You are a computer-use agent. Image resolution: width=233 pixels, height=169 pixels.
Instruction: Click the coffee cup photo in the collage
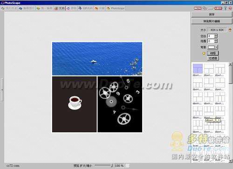pyautogui.click(x=75, y=104)
